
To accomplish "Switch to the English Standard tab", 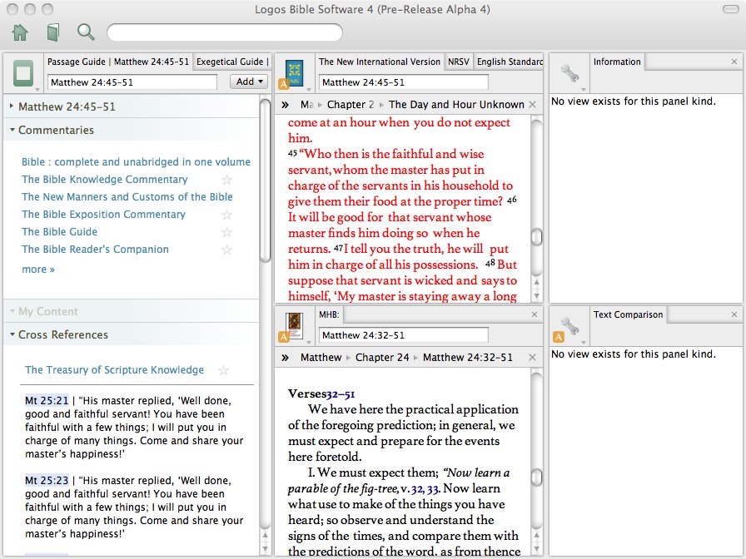I will click(x=509, y=62).
